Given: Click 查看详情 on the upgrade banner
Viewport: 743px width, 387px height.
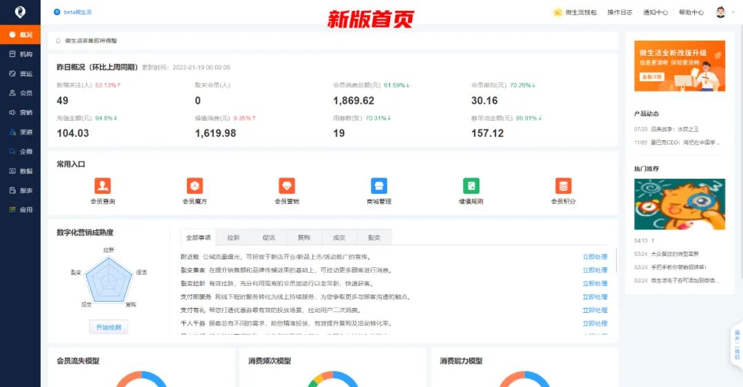Looking at the screenshot, I should click(650, 78).
